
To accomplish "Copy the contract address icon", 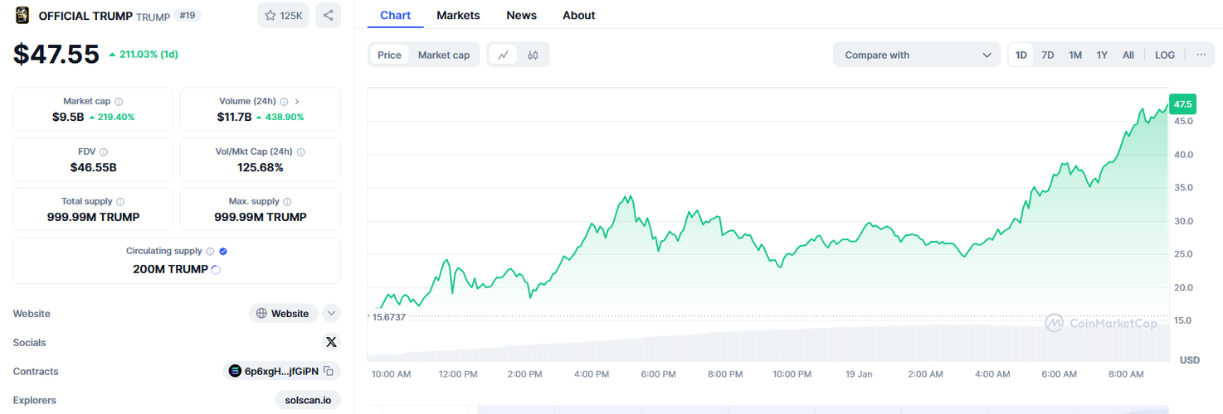I will point(329,371).
